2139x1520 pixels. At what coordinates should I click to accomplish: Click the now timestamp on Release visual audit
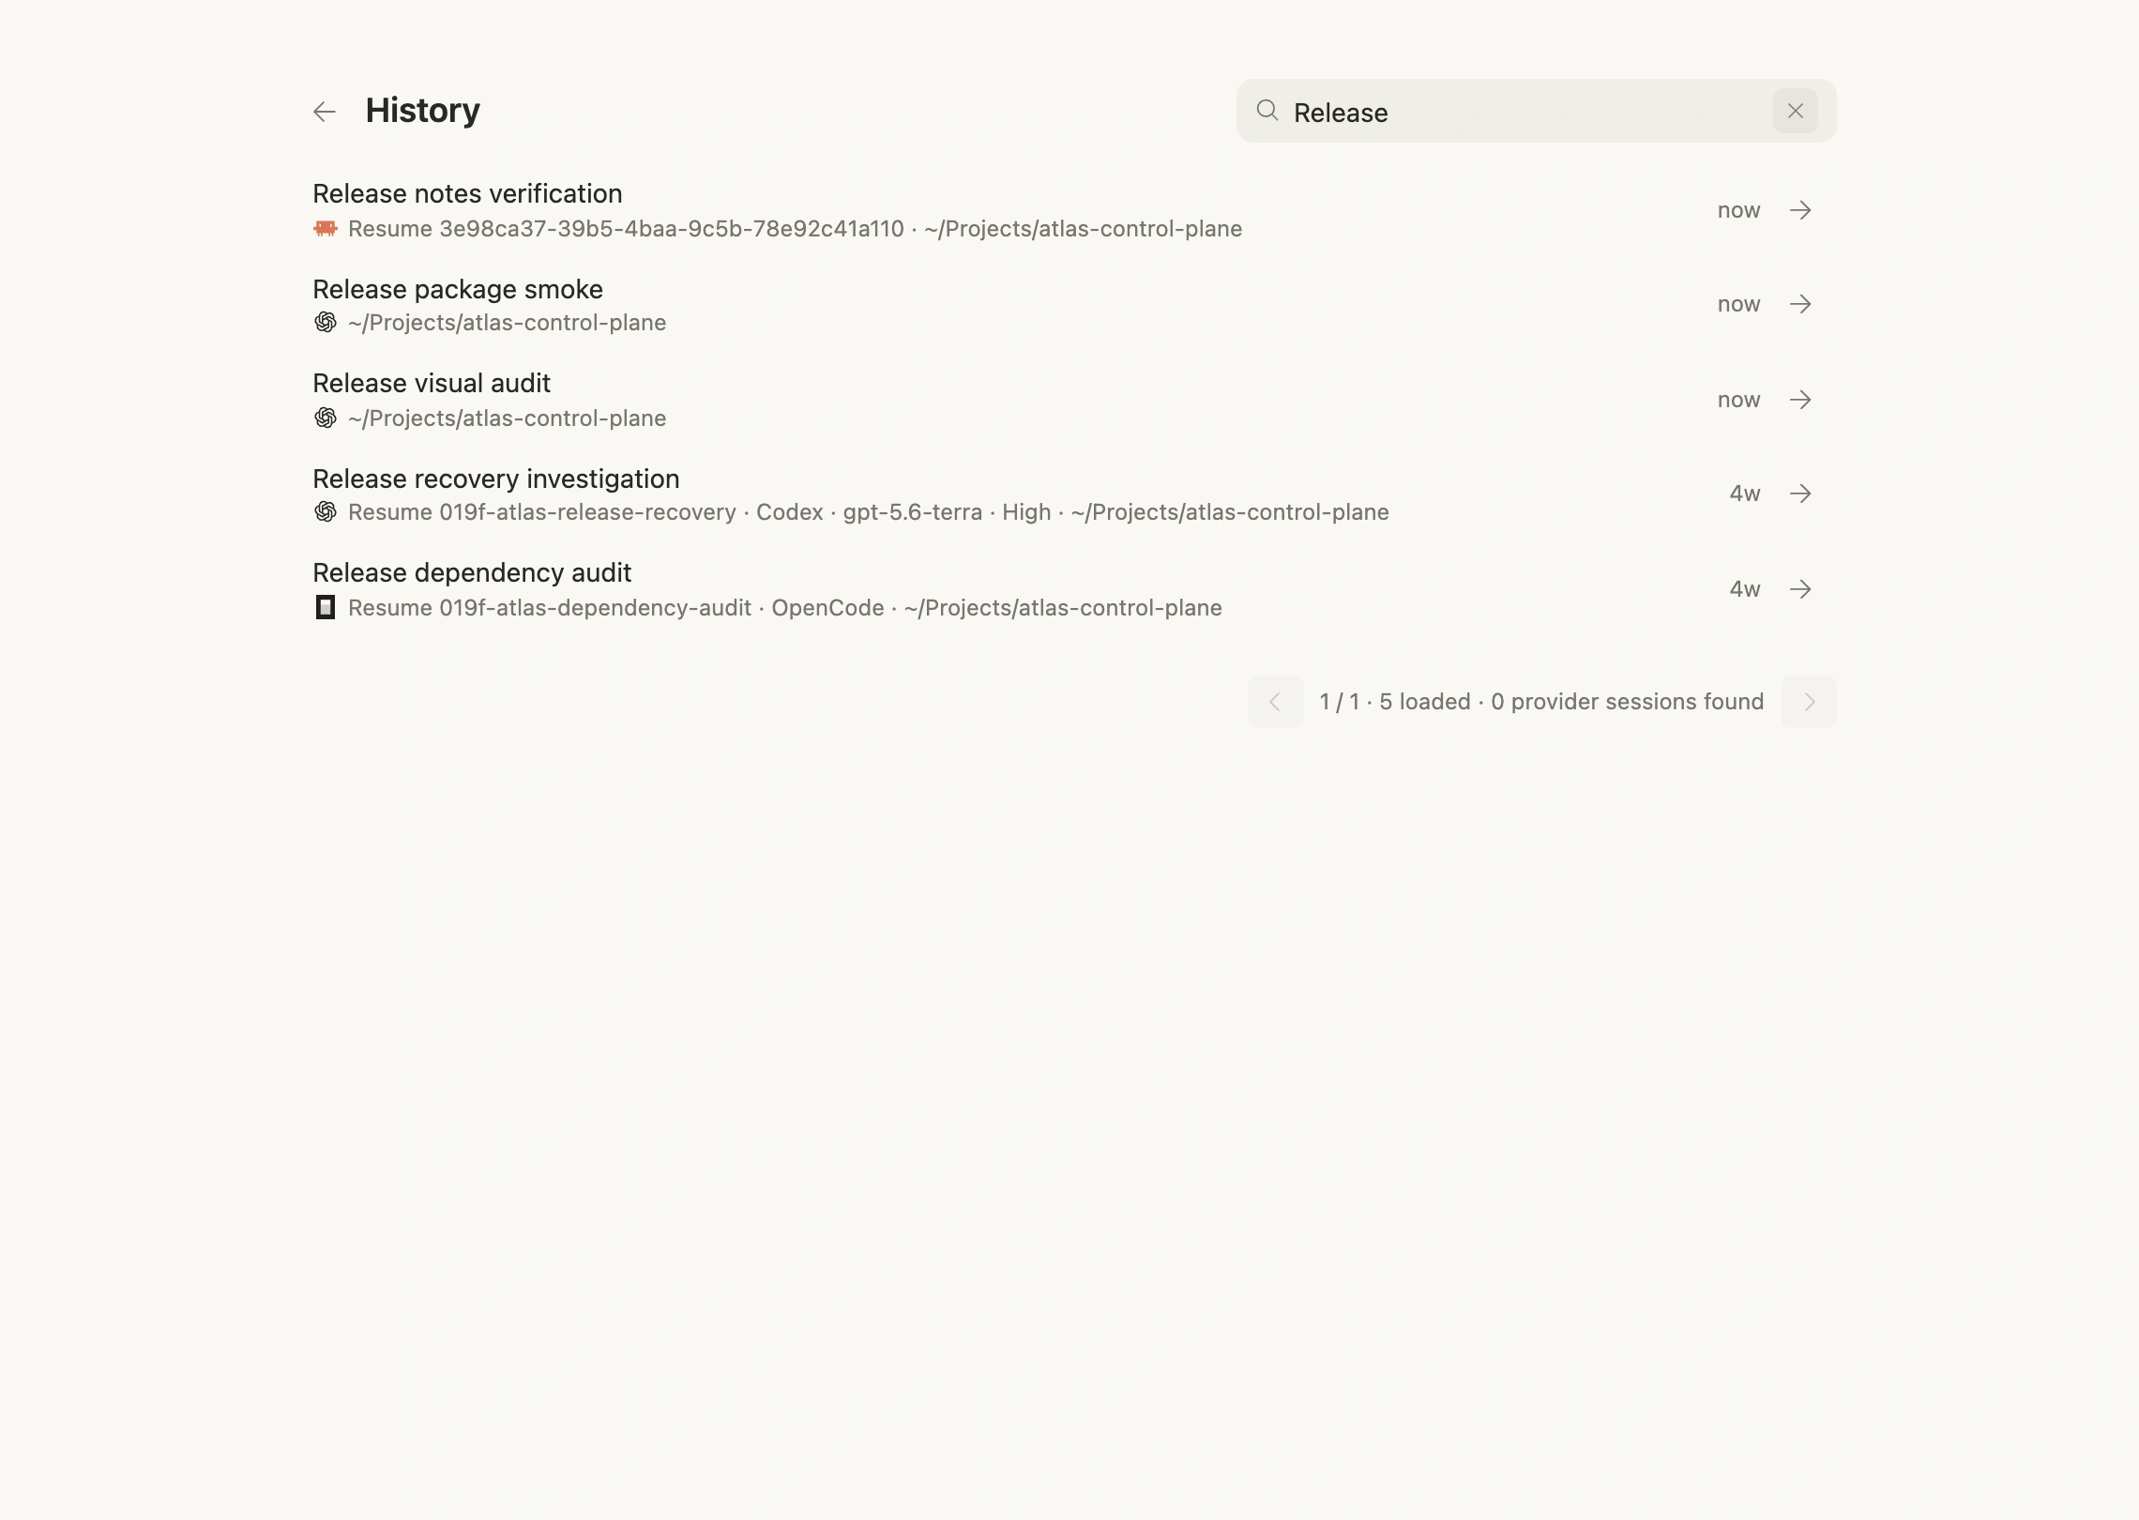(1738, 400)
